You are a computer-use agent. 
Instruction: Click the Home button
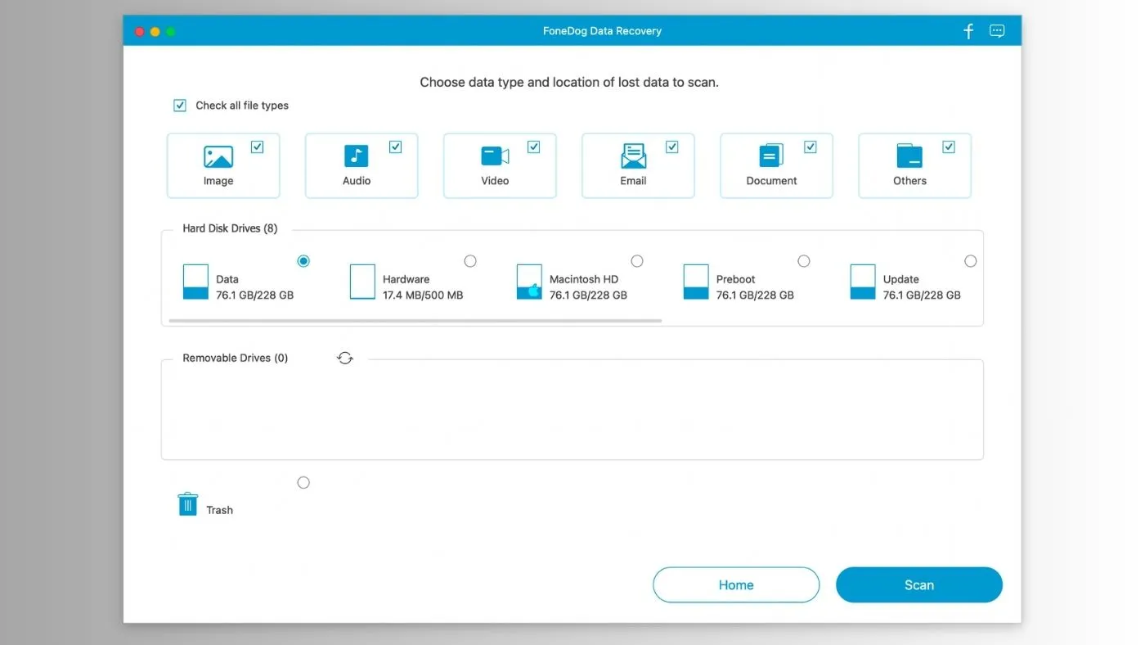coord(736,585)
